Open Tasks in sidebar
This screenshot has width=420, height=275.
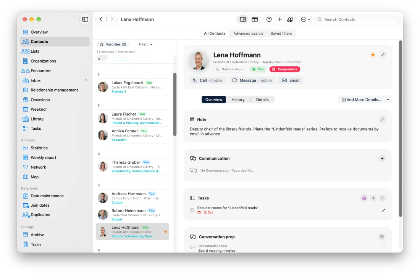coord(55,129)
